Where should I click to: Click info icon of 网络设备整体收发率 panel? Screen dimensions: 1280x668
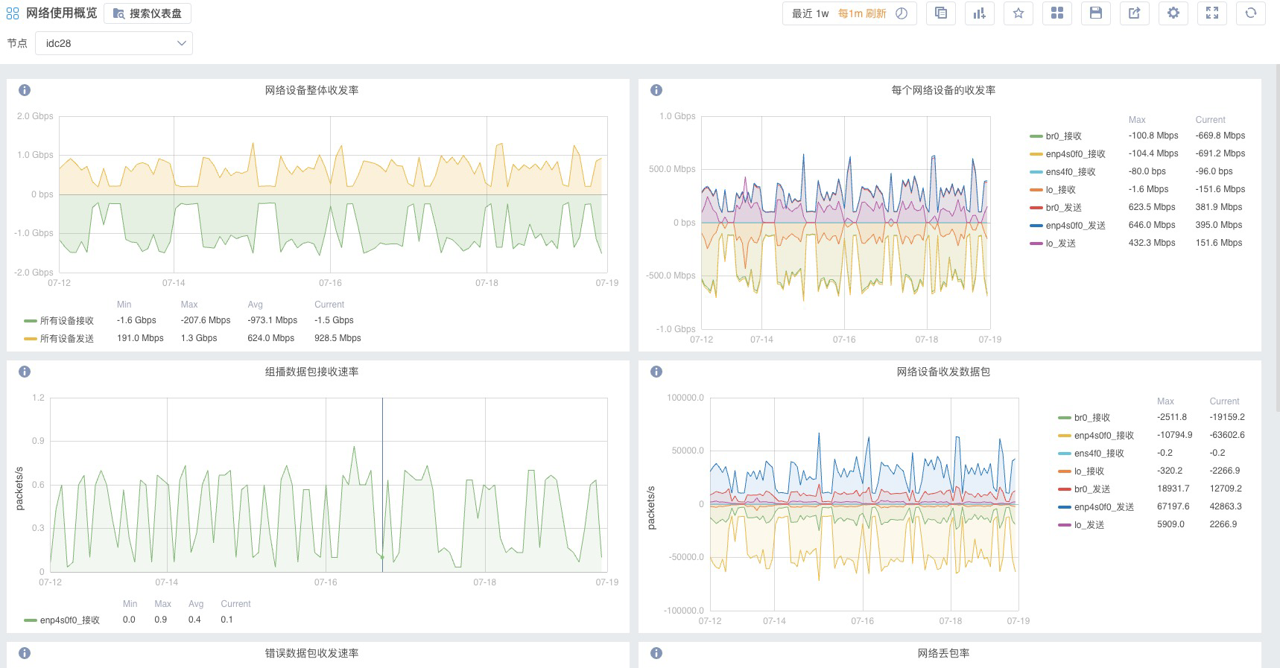click(25, 90)
